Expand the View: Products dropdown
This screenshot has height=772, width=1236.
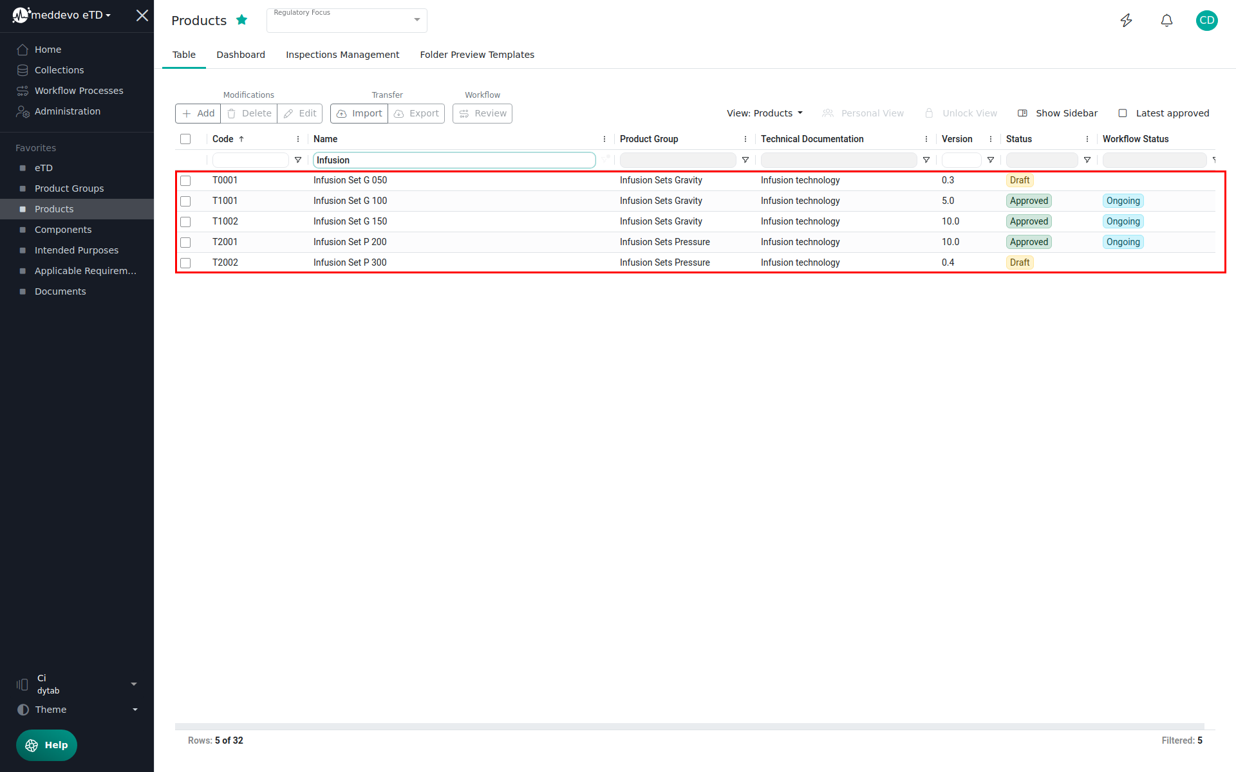[x=765, y=113]
